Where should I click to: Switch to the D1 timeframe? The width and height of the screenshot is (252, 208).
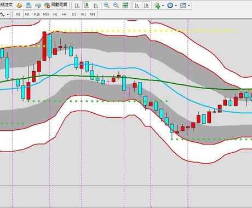74,14
